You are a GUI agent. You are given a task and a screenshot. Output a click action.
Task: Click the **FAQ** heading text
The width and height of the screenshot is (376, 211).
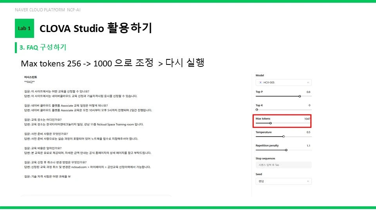[x=29, y=82]
